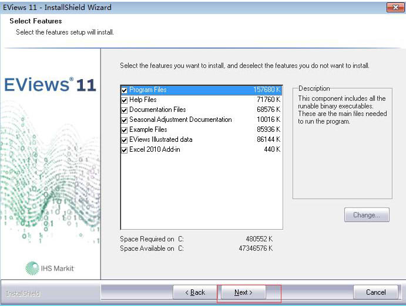Select the Program Files row label
The image size is (406, 307).
coord(148,90)
